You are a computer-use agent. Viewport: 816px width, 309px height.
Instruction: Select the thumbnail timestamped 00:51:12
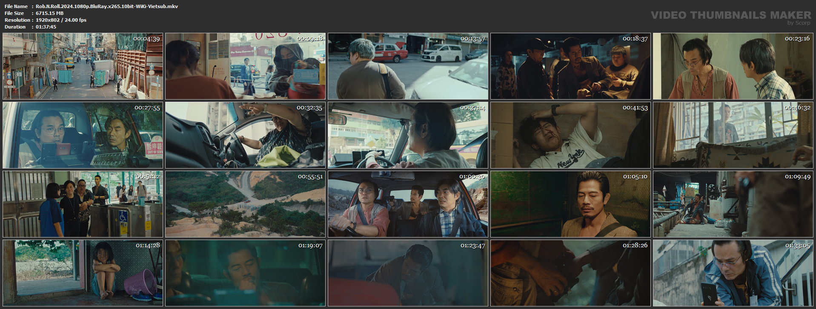click(83, 204)
